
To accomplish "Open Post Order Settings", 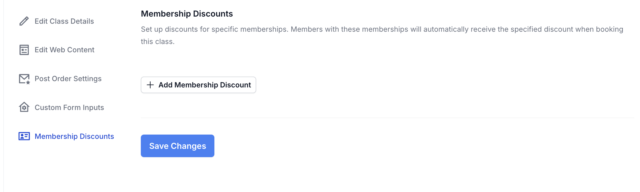I will [x=68, y=79].
